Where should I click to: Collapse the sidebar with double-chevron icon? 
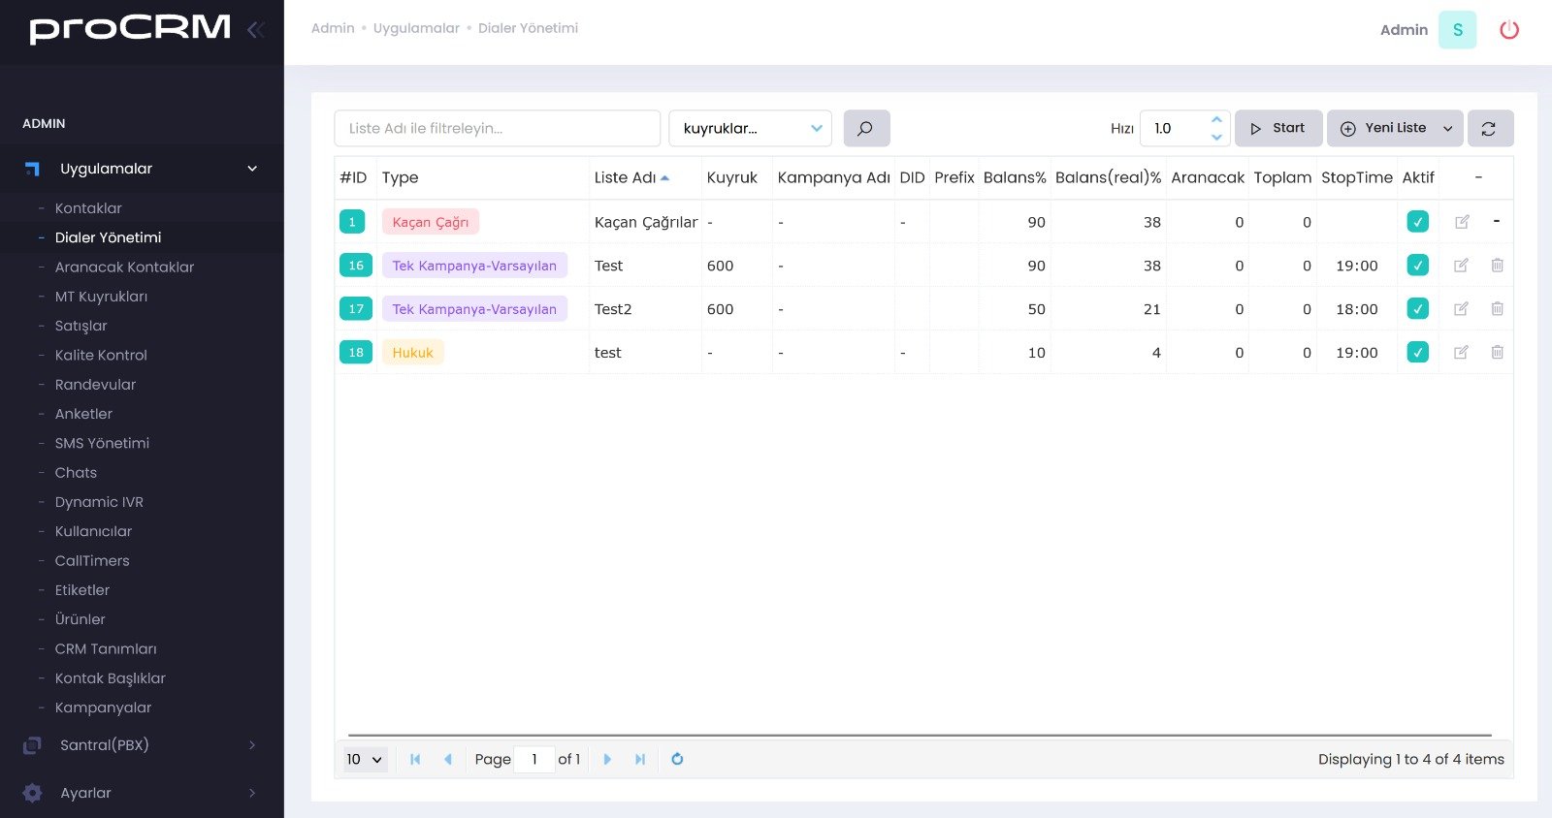tap(256, 30)
